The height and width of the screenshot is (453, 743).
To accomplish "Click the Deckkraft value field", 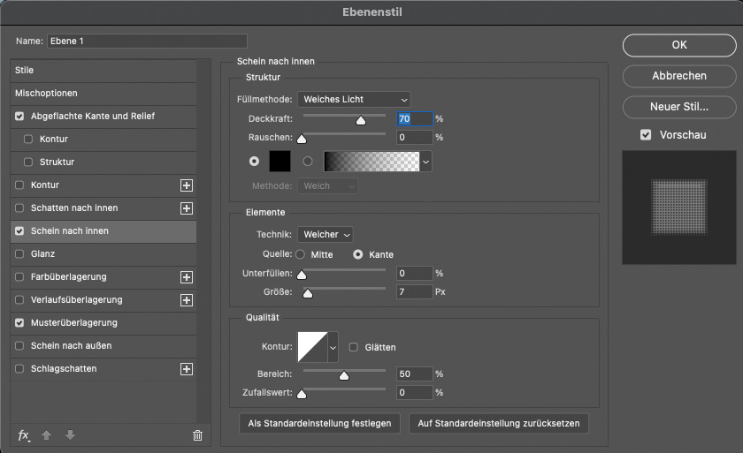I will click(415, 118).
